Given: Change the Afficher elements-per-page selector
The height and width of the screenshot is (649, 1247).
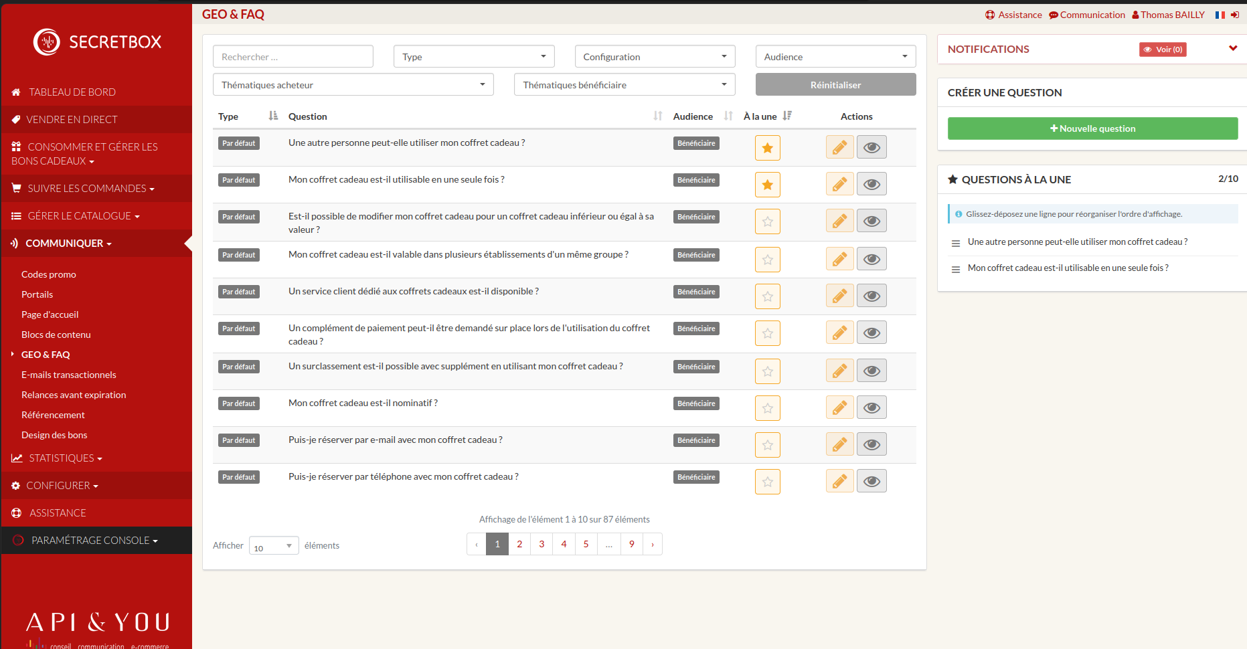Looking at the screenshot, I should 274,546.
